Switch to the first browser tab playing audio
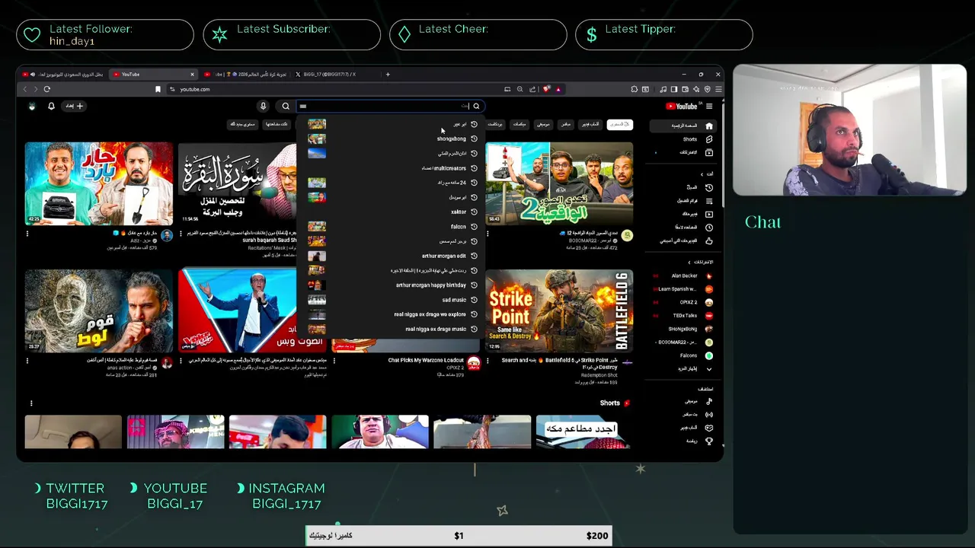 (62, 75)
